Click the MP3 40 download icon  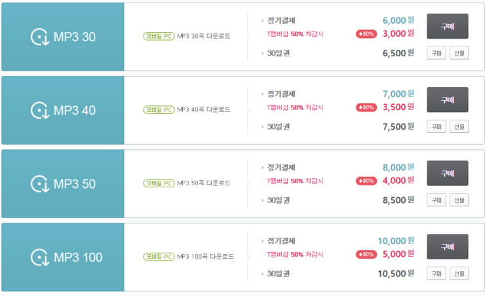click(x=40, y=111)
